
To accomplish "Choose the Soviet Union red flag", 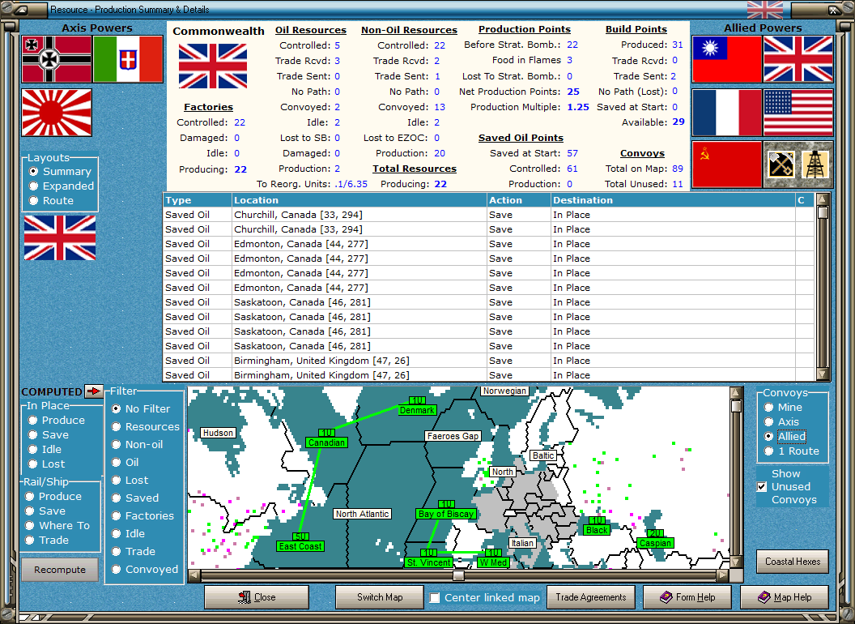I will (x=726, y=165).
